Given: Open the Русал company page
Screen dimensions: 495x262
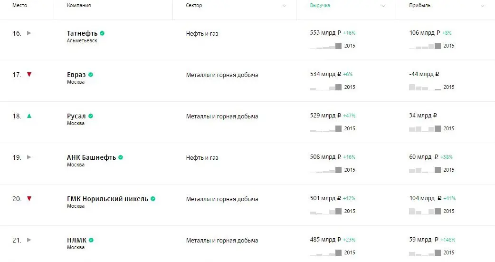Looking at the screenshot, I should [76, 116].
